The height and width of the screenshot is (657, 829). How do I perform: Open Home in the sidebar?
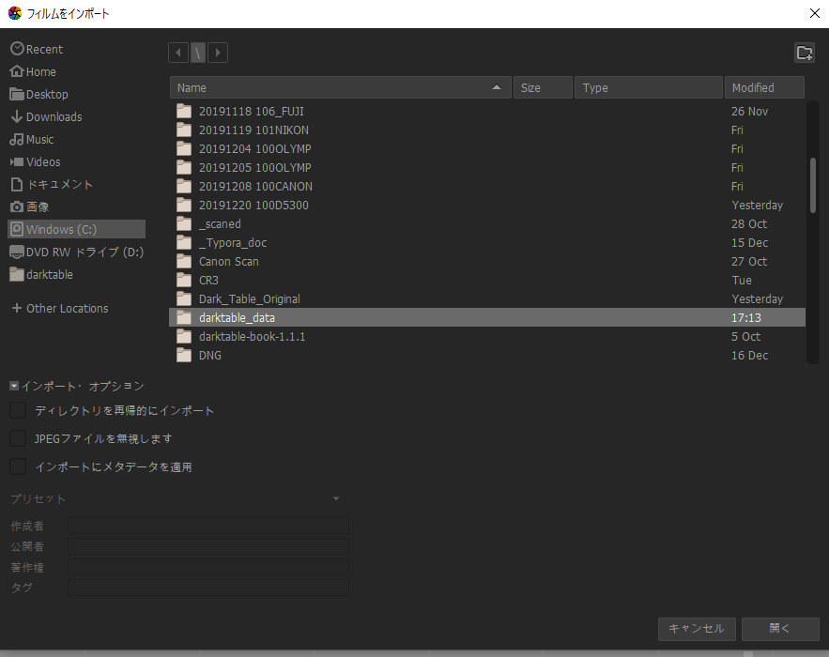[x=33, y=72]
